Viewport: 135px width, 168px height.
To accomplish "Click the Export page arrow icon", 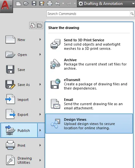I will (x=11, y=114).
